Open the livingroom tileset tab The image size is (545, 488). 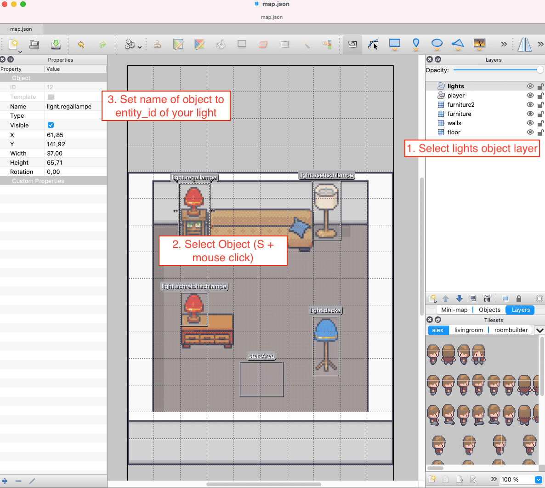tap(468, 330)
